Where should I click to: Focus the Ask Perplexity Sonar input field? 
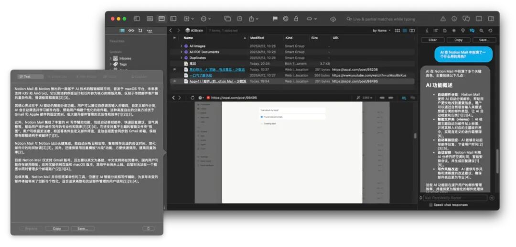[x=455, y=198]
